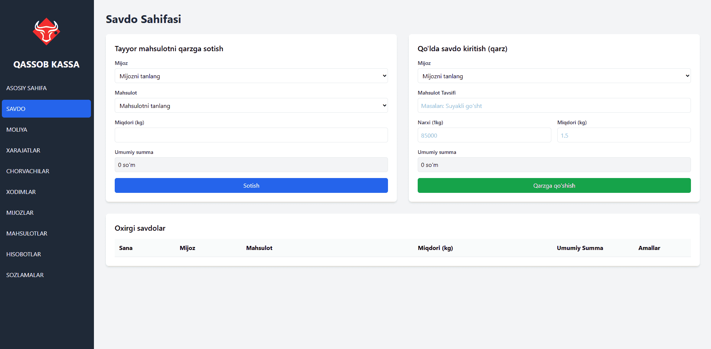Navigate to CHORVACHILAR in sidebar
The height and width of the screenshot is (349, 711).
pos(28,171)
